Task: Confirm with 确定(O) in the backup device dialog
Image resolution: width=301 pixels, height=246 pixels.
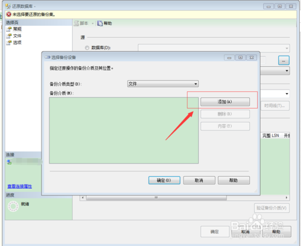Action: coord(164,180)
